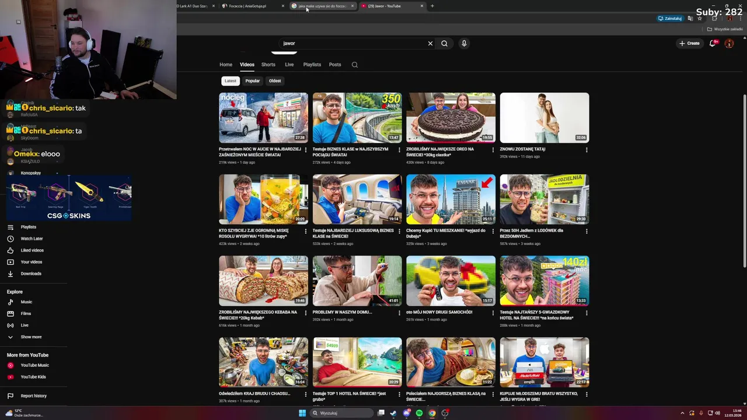Open the giant kebab video thumbnail
The image size is (747, 420).
click(x=263, y=281)
